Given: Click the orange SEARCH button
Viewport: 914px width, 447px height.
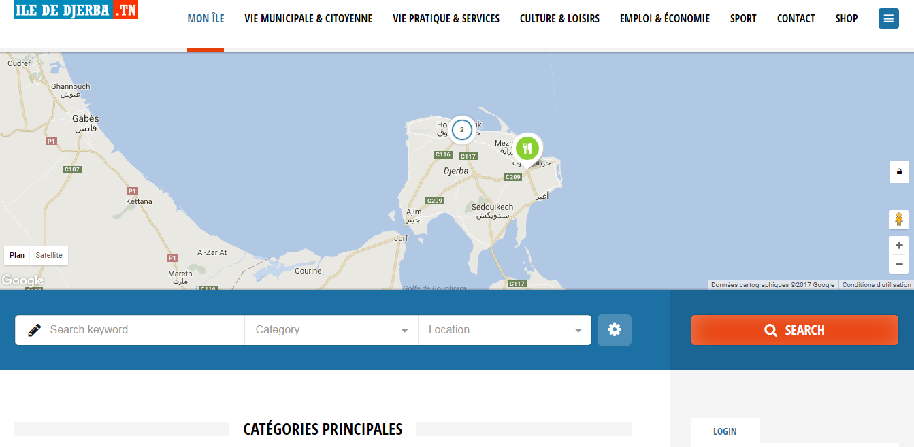Looking at the screenshot, I should 795,330.
